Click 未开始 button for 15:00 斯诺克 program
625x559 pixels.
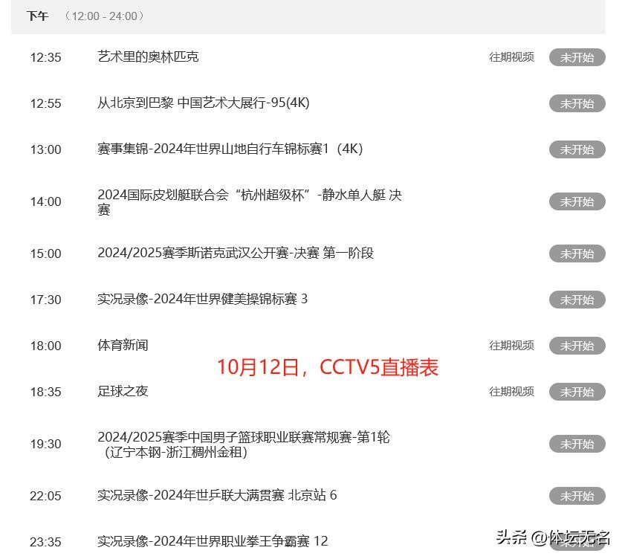pyautogui.click(x=577, y=253)
